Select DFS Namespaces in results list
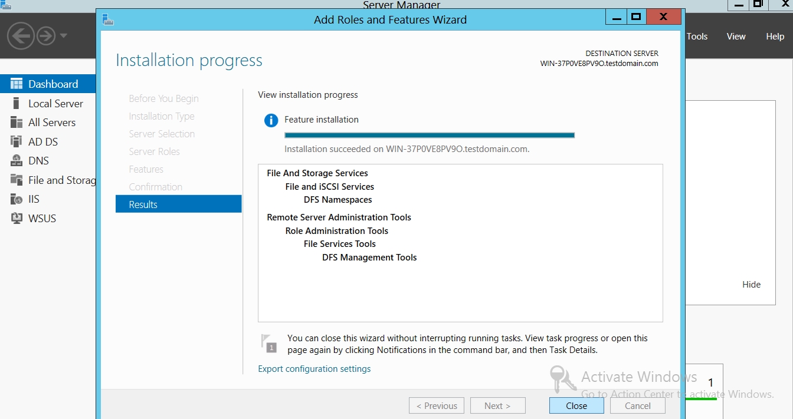Screen dimensions: 793x419 click(337, 200)
